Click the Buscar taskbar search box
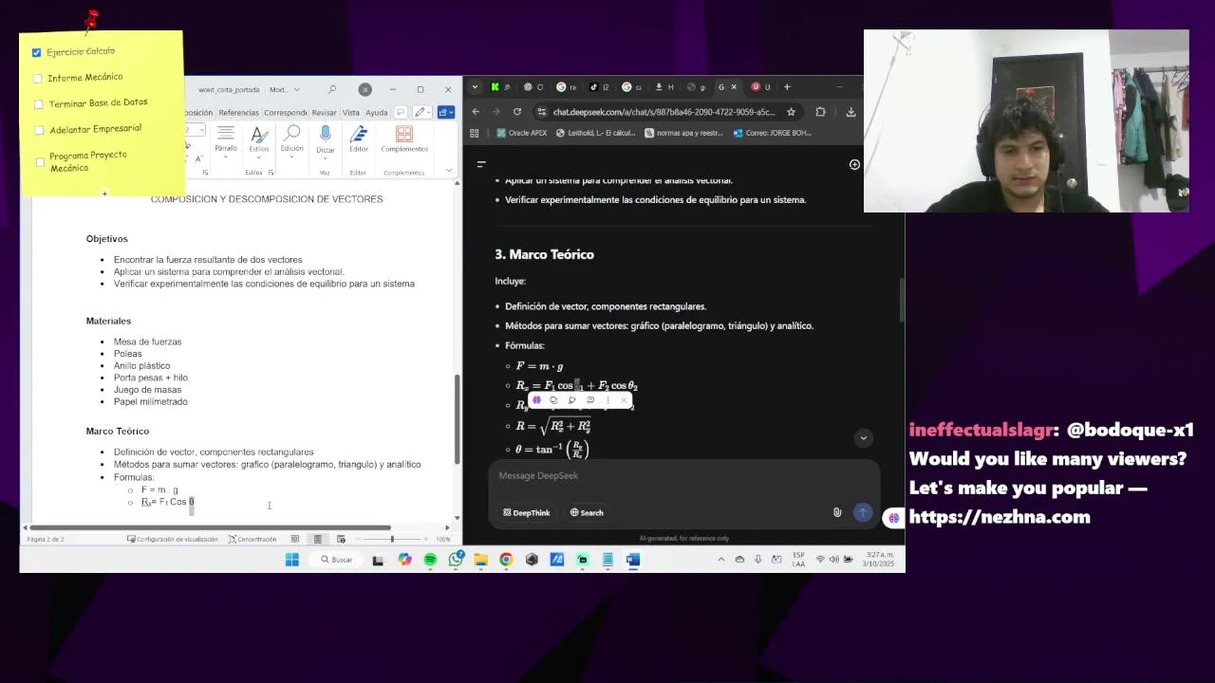Viewport: 1215px width, 683px height. pyautogui.click(x=337, y=560)
